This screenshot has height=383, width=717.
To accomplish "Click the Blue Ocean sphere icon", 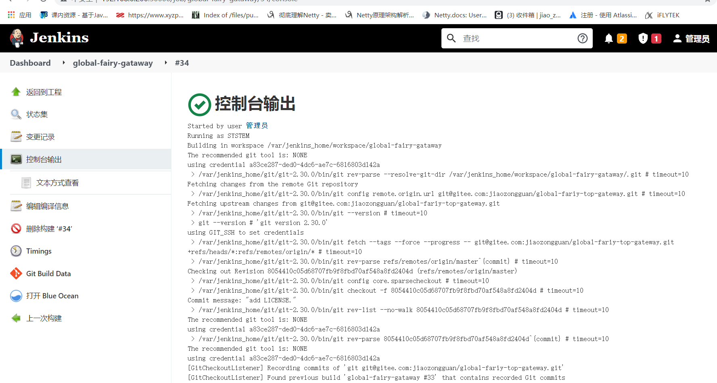I will pos(16,296).
